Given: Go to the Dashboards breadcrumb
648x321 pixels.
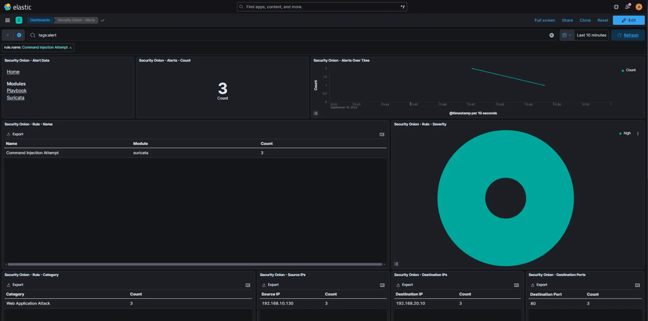Looking at the screenshot, I should 40,20.
